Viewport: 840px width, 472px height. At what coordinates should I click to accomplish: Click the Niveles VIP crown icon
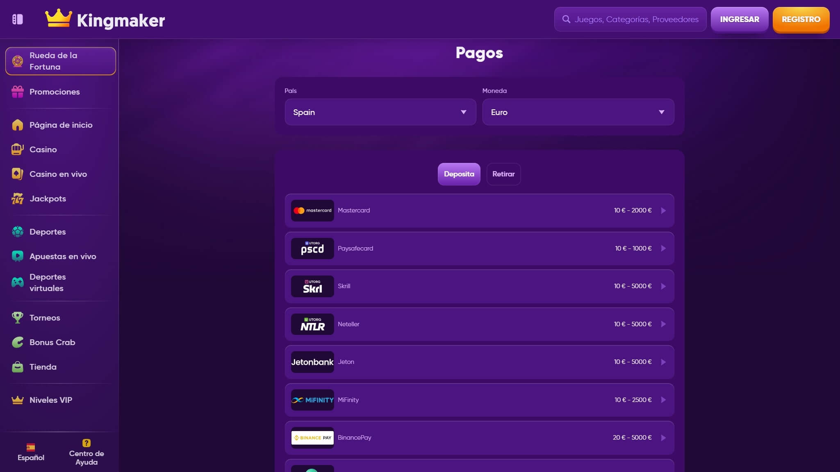[18, 400]
